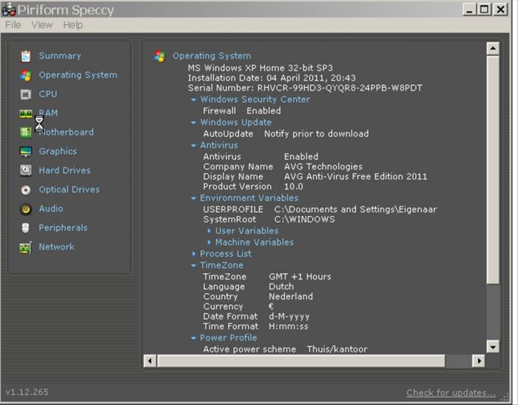This screenshot has width=518, height=405.
Task: Collapse the Windows Security Center group
Action: [194, 99]
